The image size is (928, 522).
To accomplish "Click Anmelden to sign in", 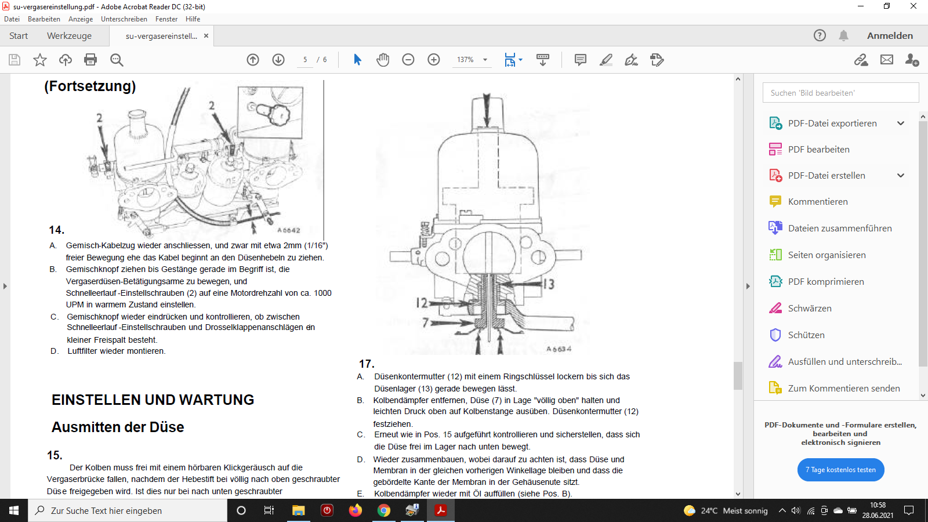I will 890,36.
